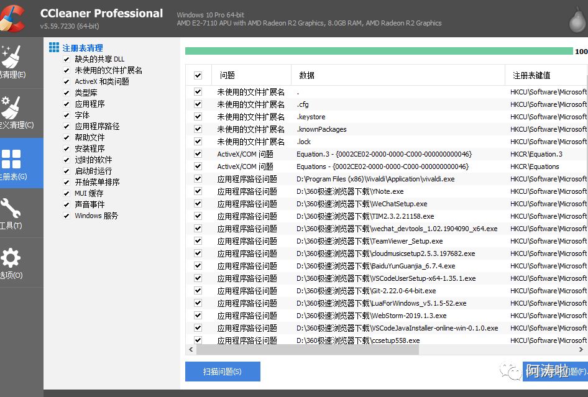Screen dimensions: 588x397
Task: Select the YNote.exe path entry
Action: click(x=350, y=191)
